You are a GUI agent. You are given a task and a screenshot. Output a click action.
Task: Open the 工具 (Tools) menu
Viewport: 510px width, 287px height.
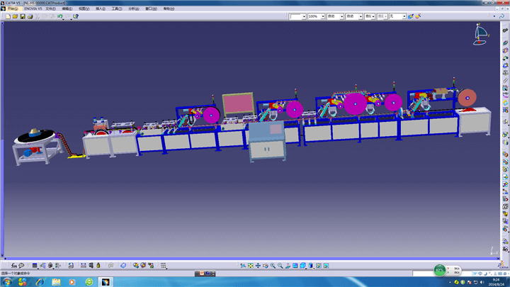115,9
